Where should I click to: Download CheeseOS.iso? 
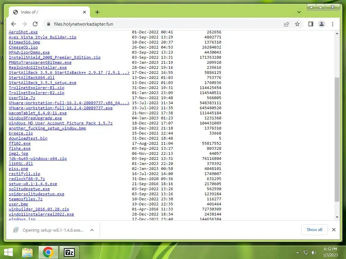[x=23, y=47]
